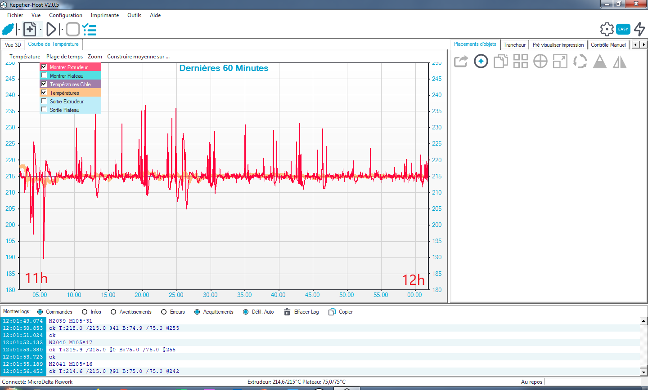Uncheck the Températures Cible checkbox

(44, 84)
